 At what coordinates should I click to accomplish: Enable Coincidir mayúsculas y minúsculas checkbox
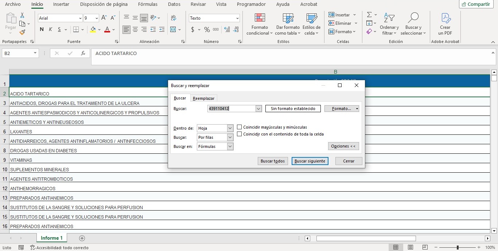pos(240,127)
